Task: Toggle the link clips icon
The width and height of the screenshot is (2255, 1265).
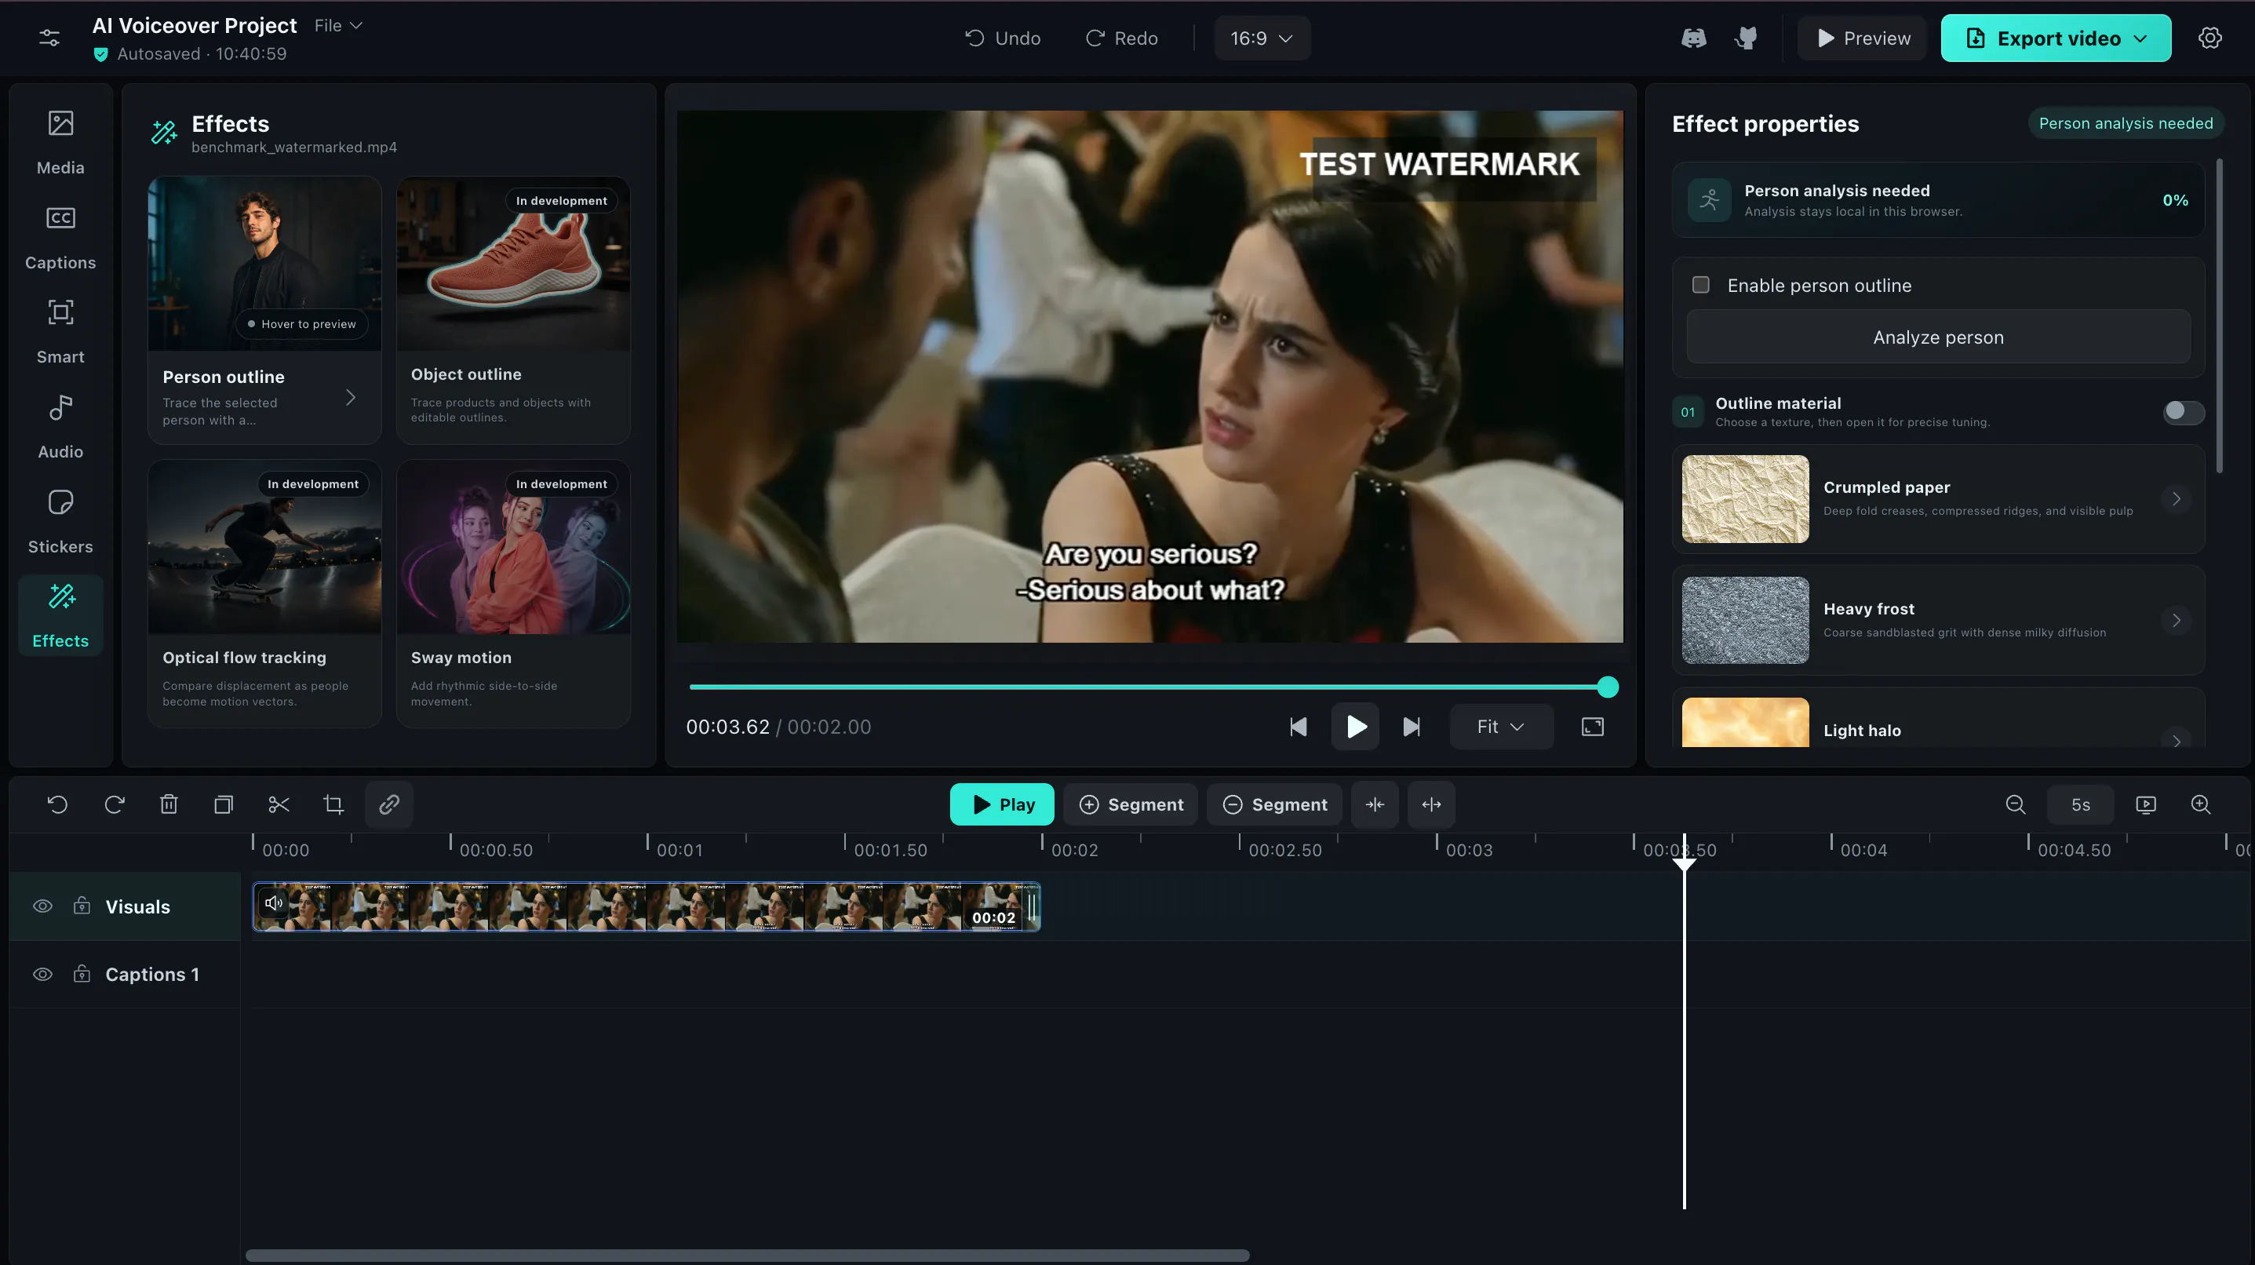Action: pyautogui.click(x=388, y=804)
